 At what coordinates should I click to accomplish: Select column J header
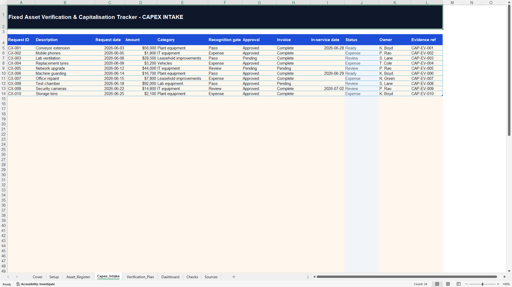click(x=362, y=2)
